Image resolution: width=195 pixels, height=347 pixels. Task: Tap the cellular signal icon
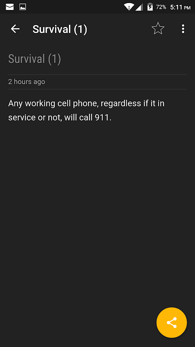pyautogui.click(x=139, y=7)
